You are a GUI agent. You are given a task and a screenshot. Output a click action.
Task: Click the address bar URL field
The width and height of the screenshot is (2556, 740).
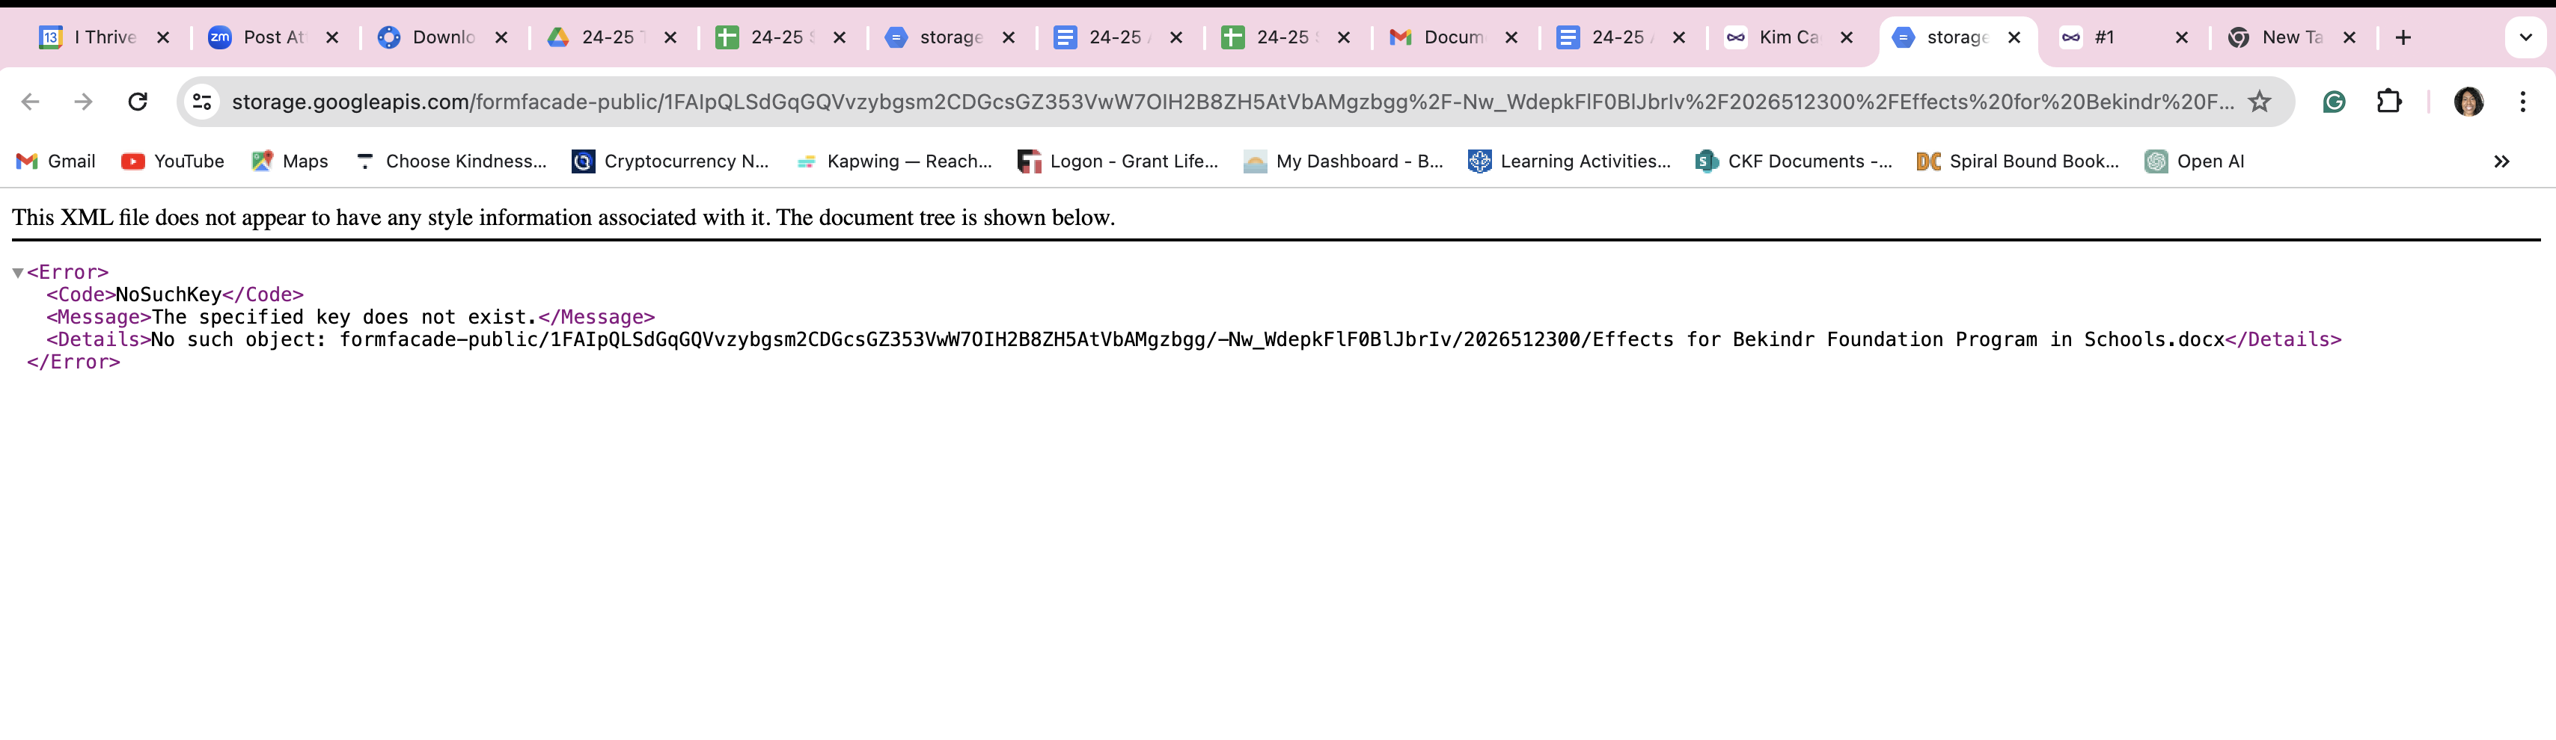[1230, 101]
